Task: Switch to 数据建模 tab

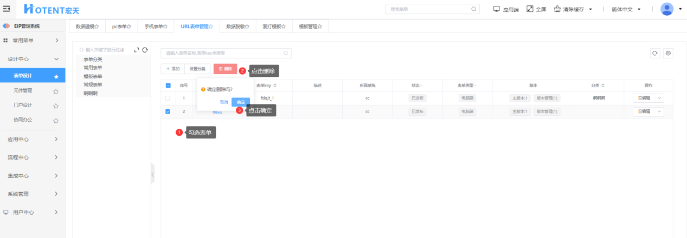Action: click(87, 26)
